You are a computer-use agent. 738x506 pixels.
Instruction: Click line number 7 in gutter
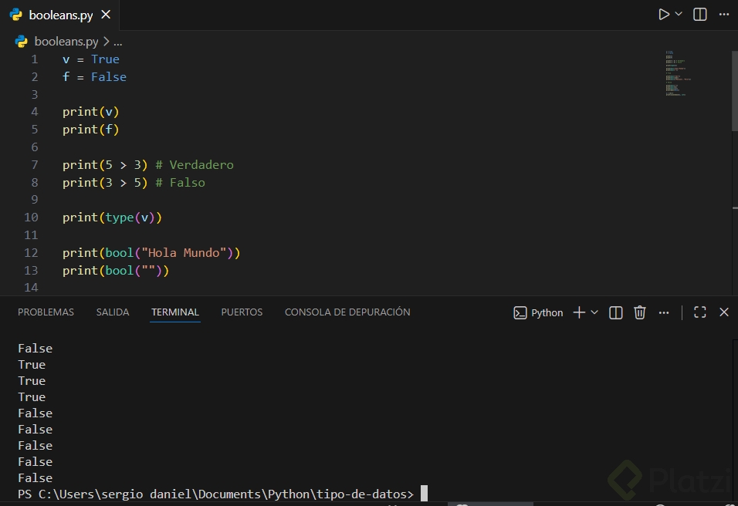pos(35,165)
